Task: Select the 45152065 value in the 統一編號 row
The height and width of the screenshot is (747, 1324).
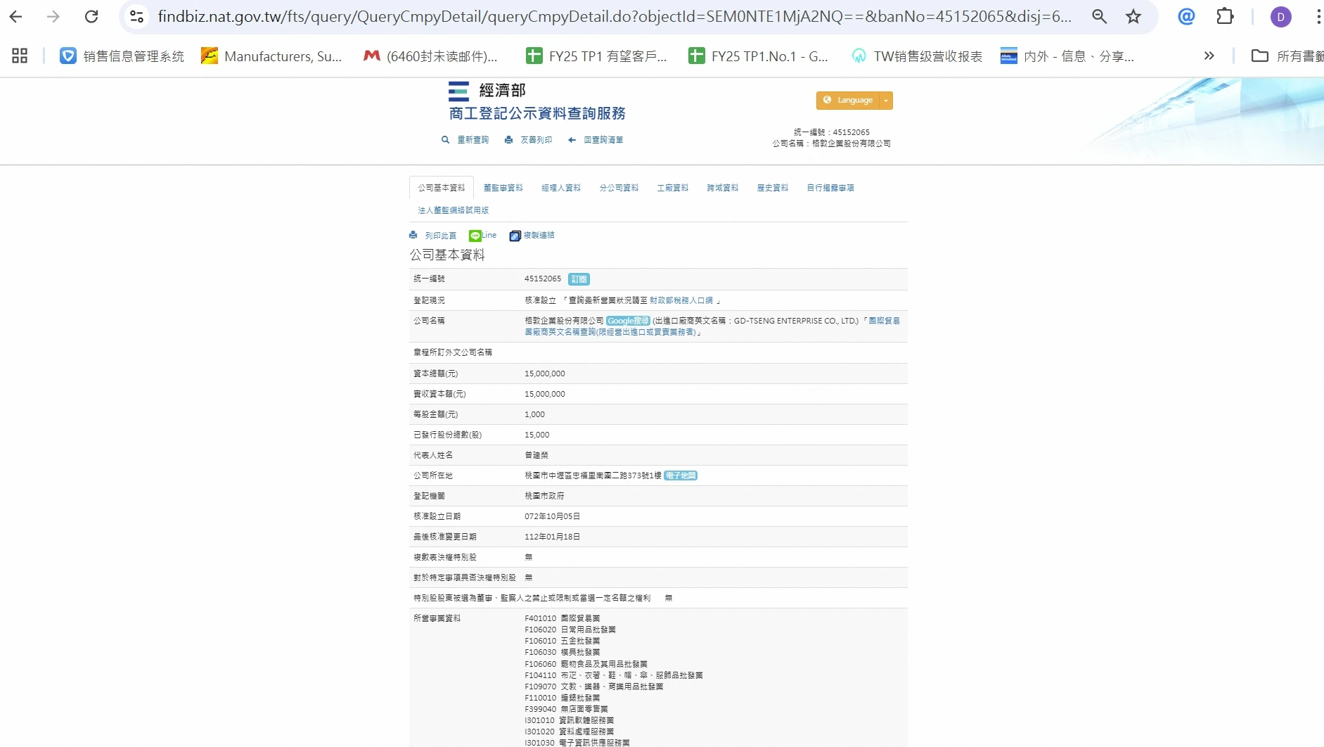Action: pyautogui.click(x=543, y=279)
